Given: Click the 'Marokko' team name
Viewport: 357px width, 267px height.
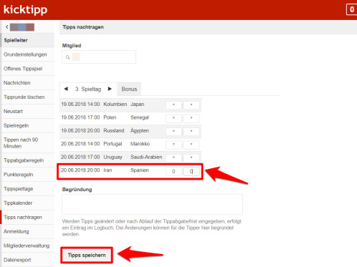Looking at the screenshot, I should (140, 144).
